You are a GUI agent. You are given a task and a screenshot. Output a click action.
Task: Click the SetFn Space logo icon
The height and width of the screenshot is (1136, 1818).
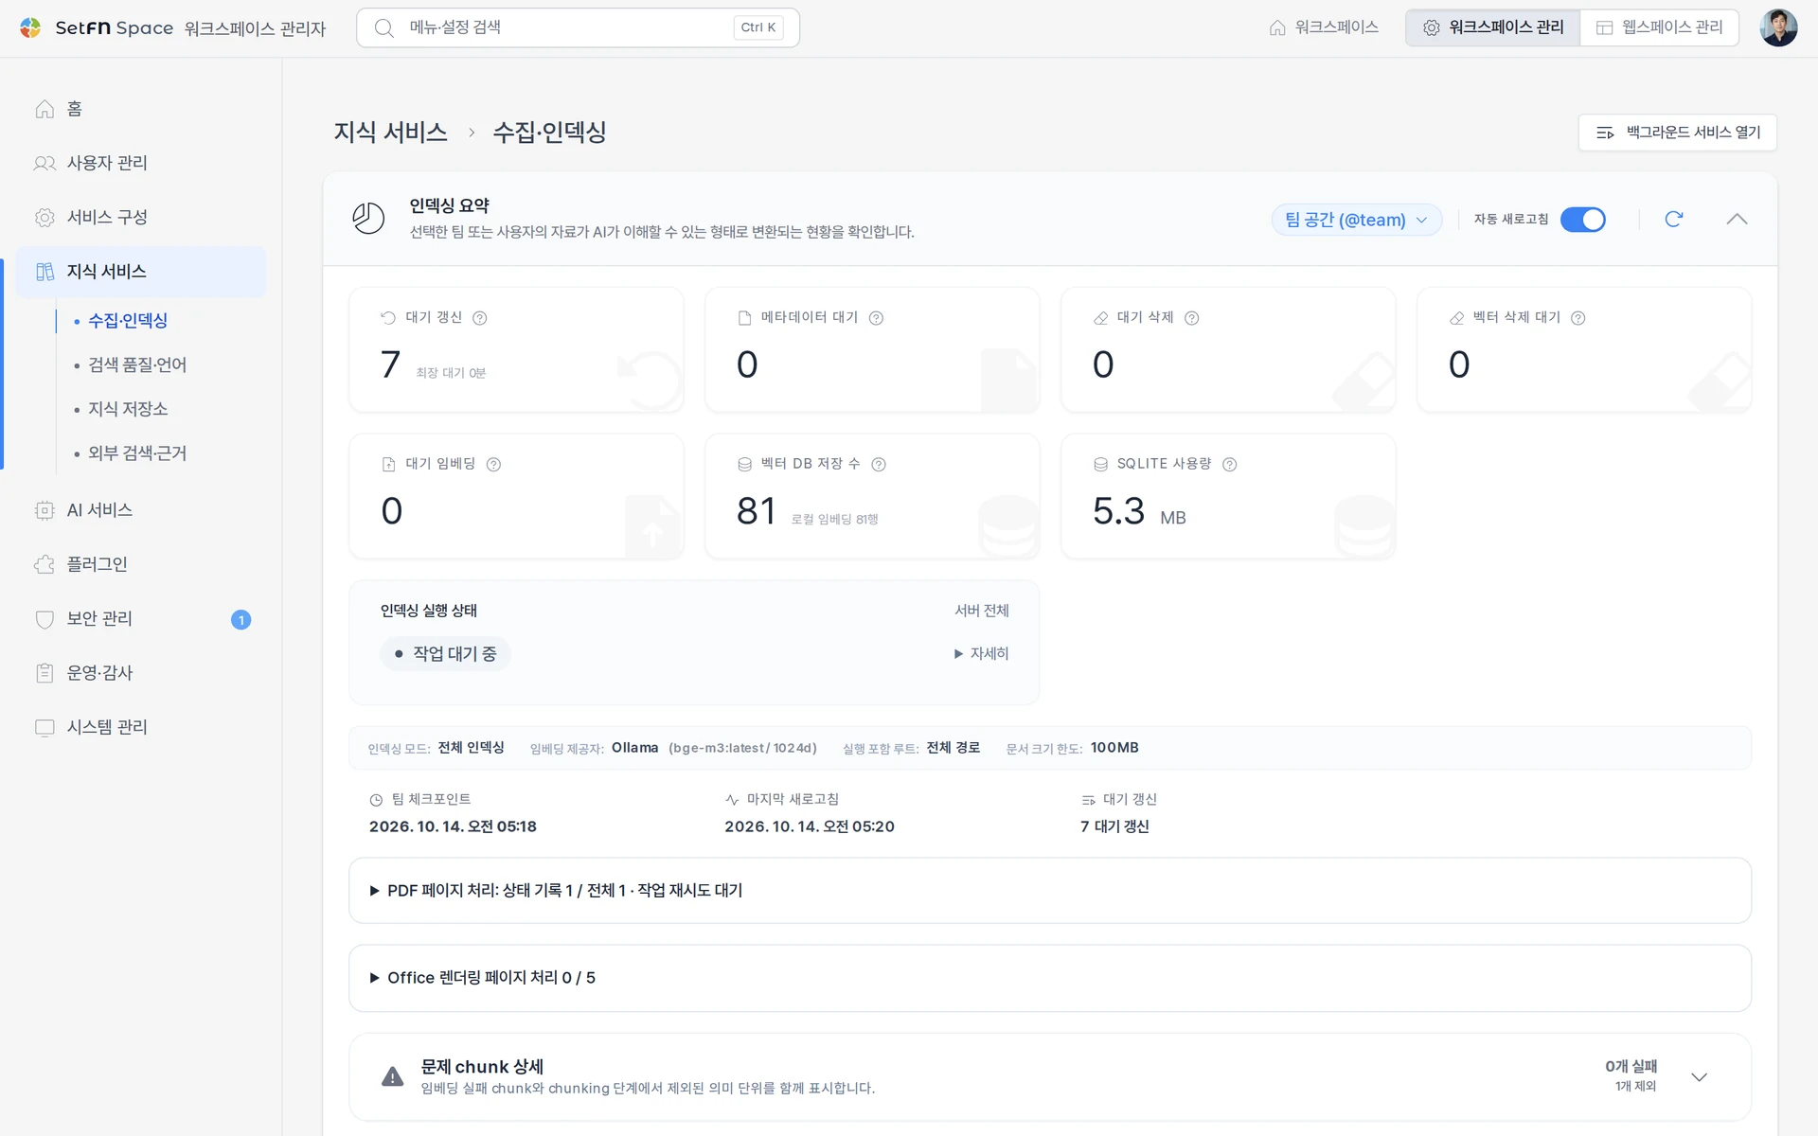pyautogui.click(x=30, y=27)
